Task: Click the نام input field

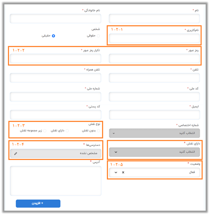Action: coord(154,18)
